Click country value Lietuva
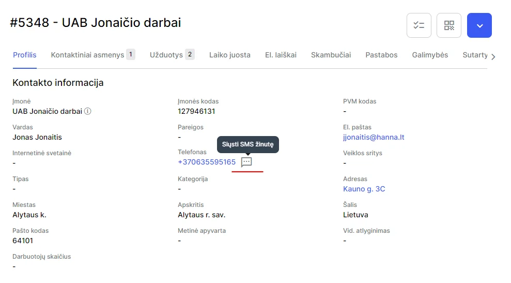This screenshot has width=511, height=283. [x=355, y=215]
